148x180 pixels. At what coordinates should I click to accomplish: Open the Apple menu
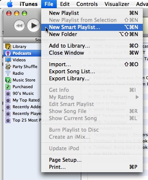10,4
